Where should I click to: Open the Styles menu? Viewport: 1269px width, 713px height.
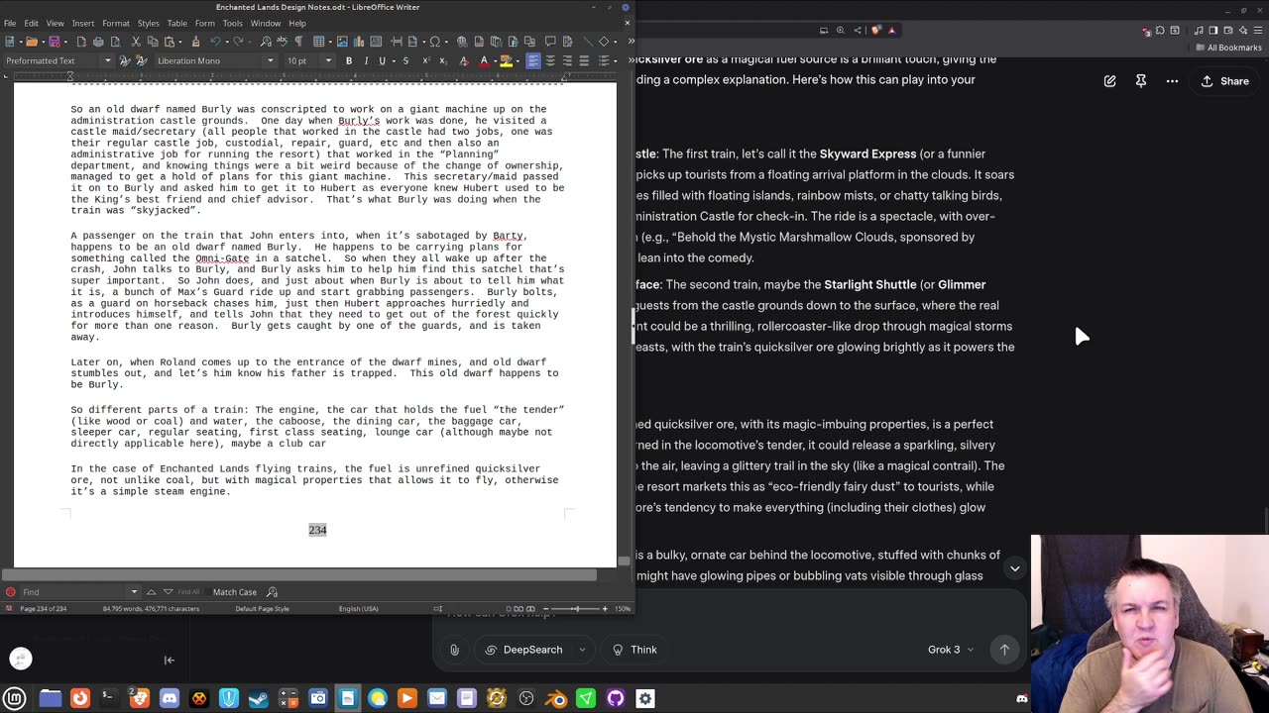[x=149, y=23]
